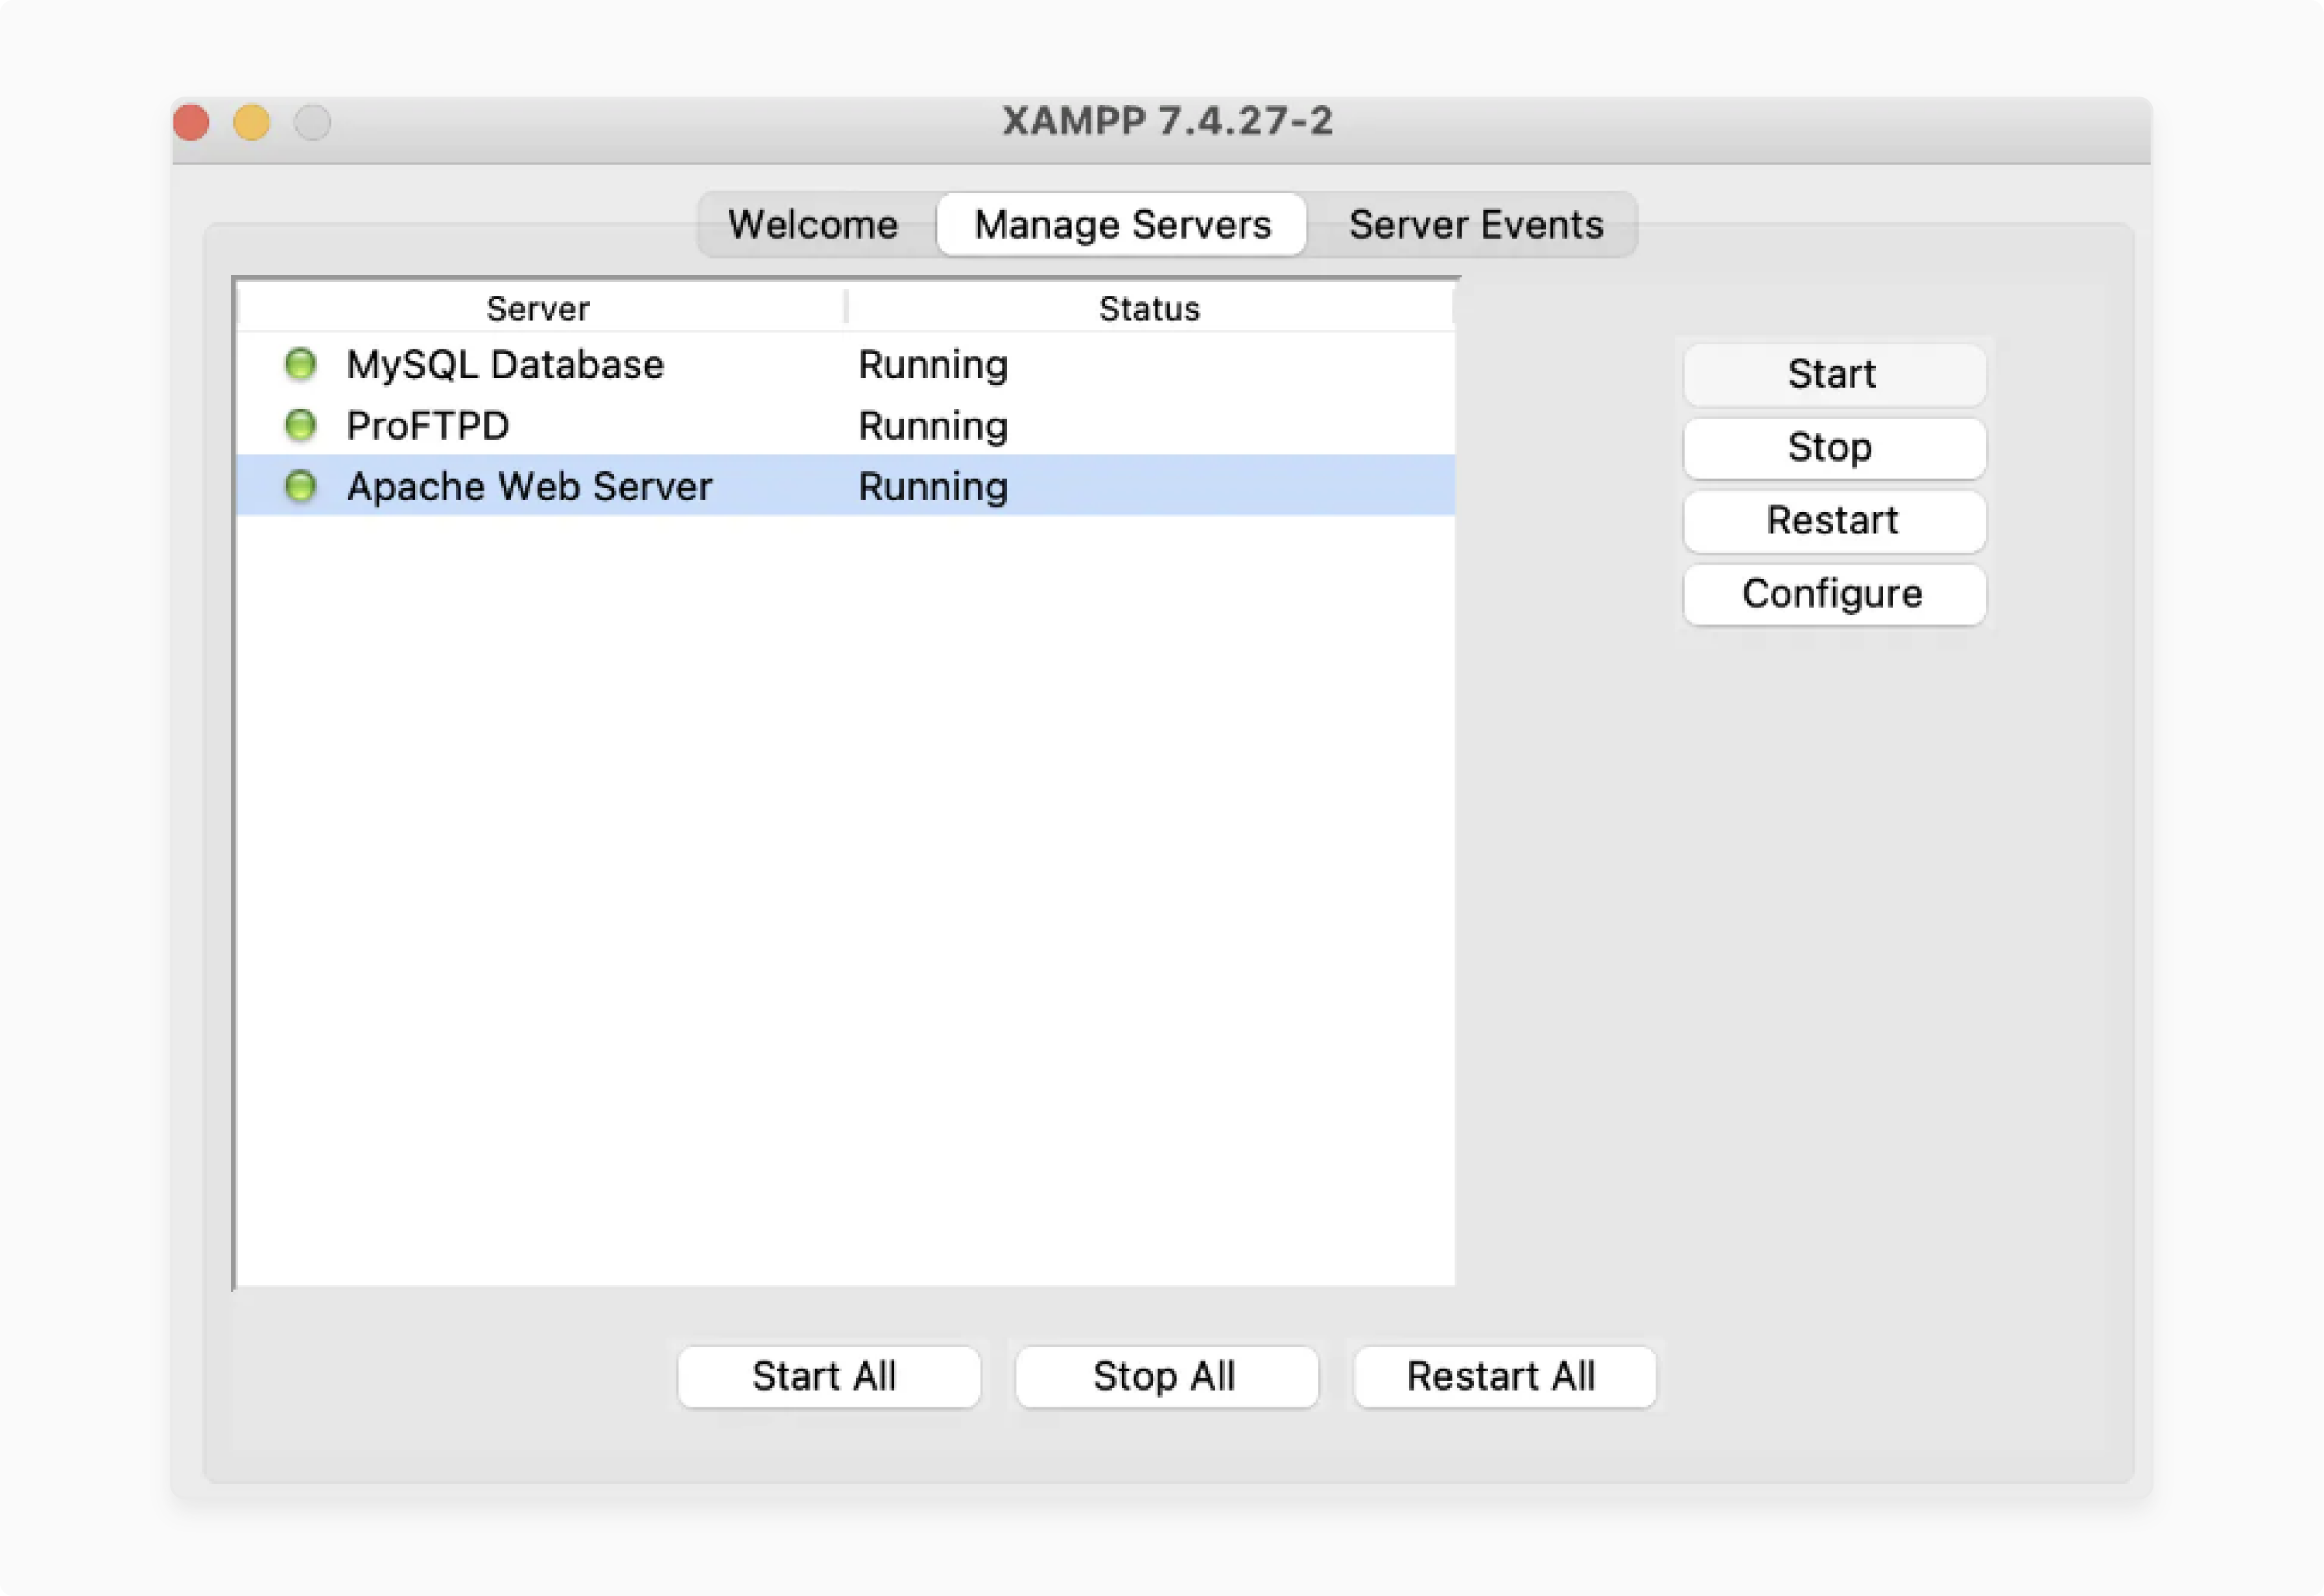
Task: Click the Server column header
Action: [538, 308]
